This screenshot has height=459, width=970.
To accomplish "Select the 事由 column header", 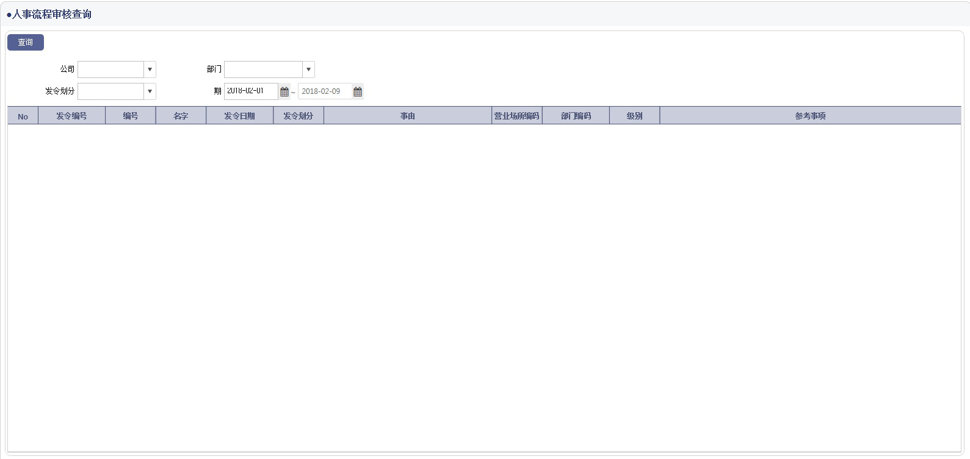I will coord(407,116).
